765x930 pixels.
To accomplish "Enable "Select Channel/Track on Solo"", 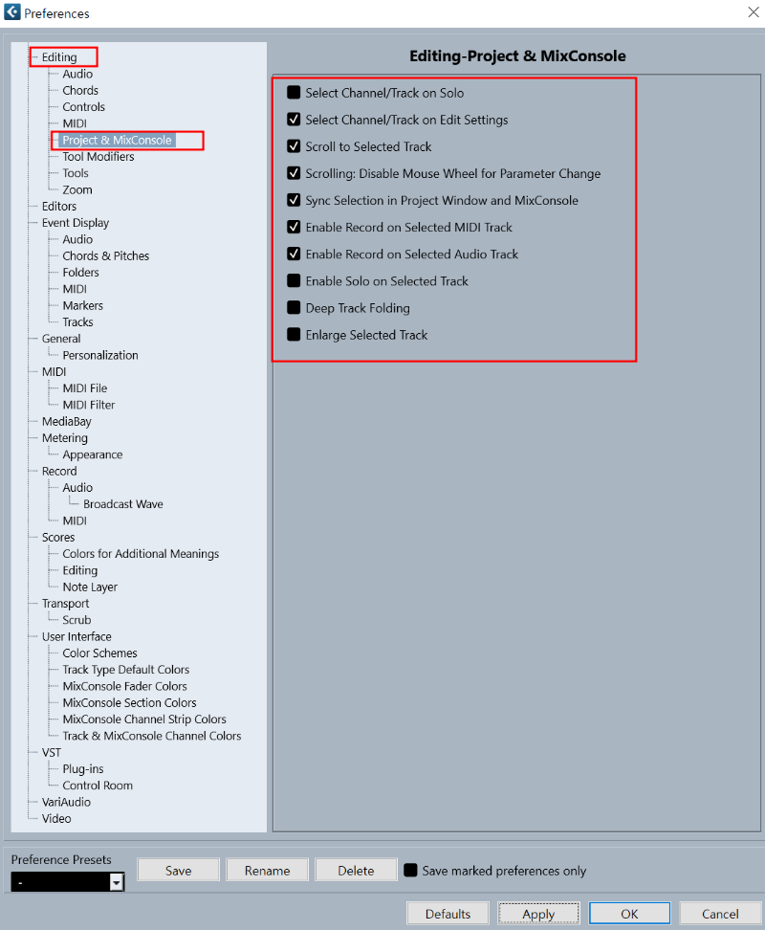I will (x=293, y=94).
